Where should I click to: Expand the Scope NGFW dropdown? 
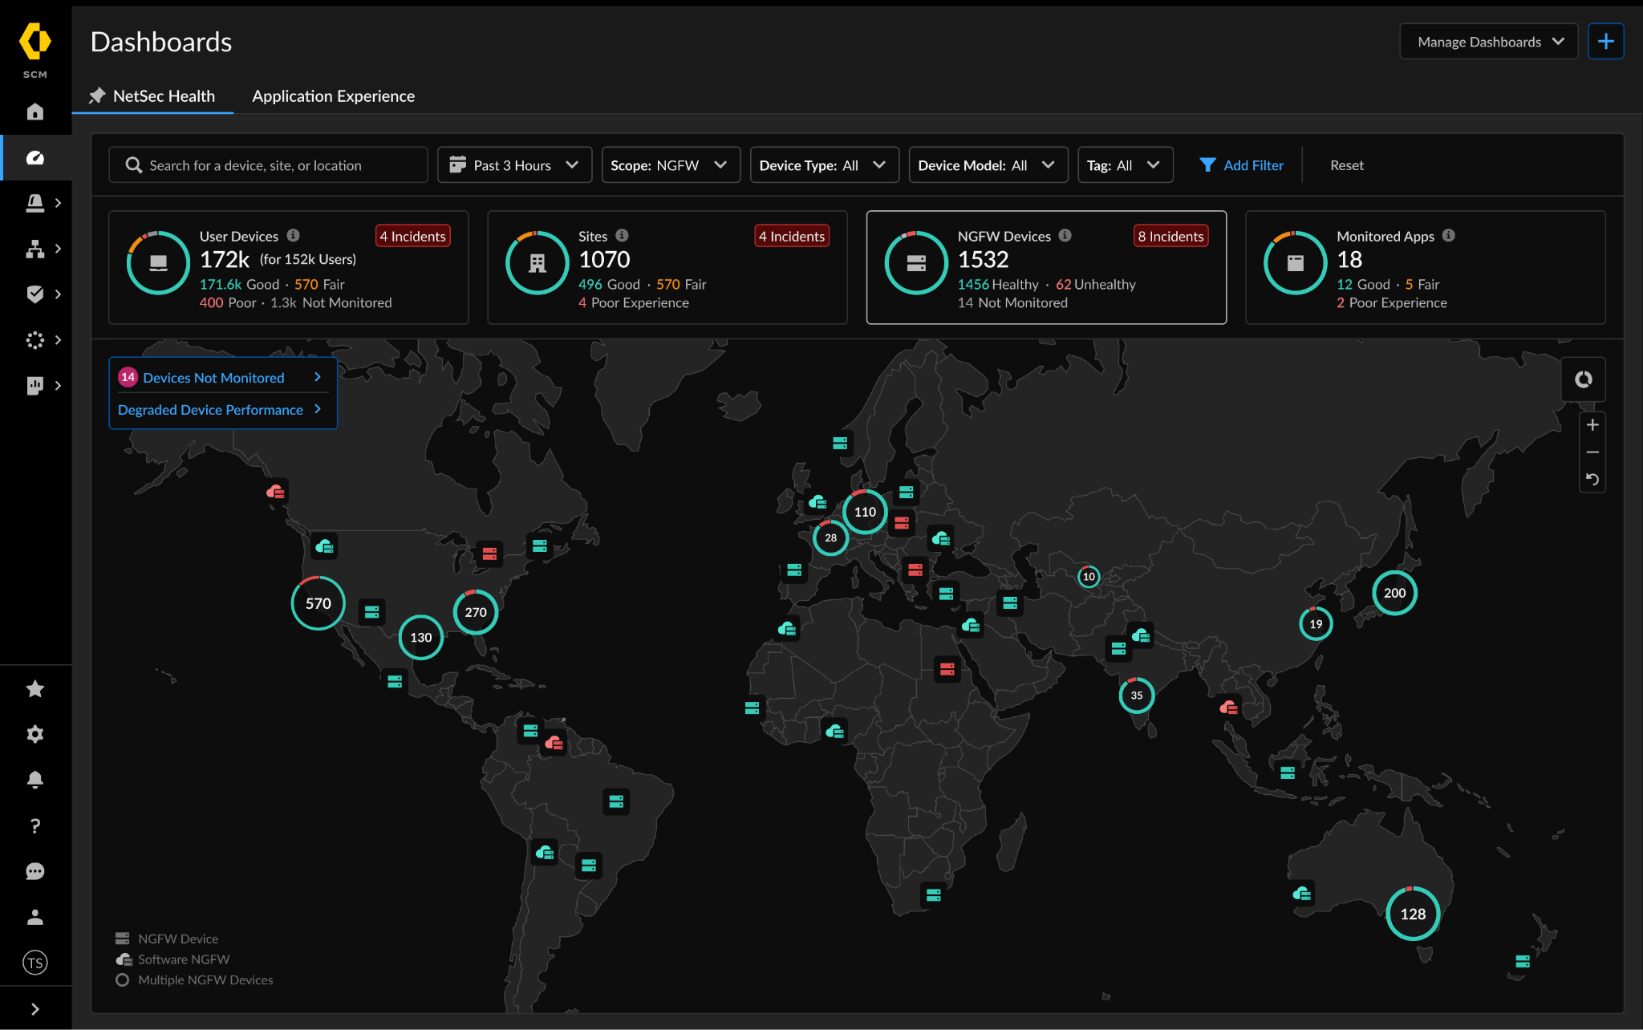pos(670,165)
